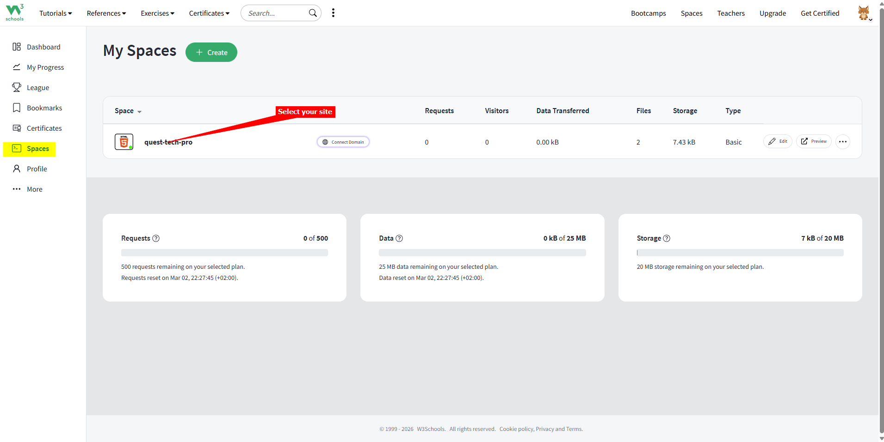Select the quest-tech-pro space name
884x442 pixels.
point(168,142)
